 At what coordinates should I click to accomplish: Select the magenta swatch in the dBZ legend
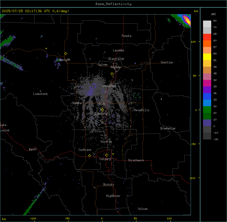click(x=207, y=83)
